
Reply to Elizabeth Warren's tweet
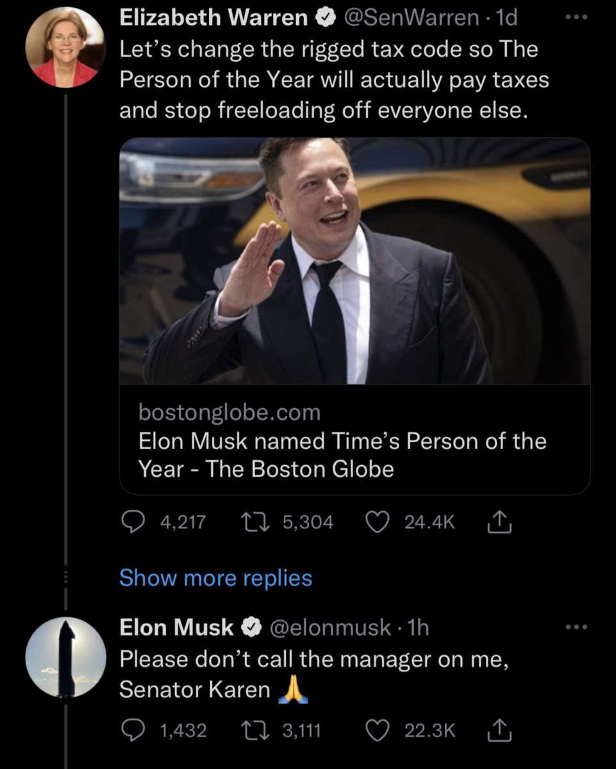tap(133, 522)
